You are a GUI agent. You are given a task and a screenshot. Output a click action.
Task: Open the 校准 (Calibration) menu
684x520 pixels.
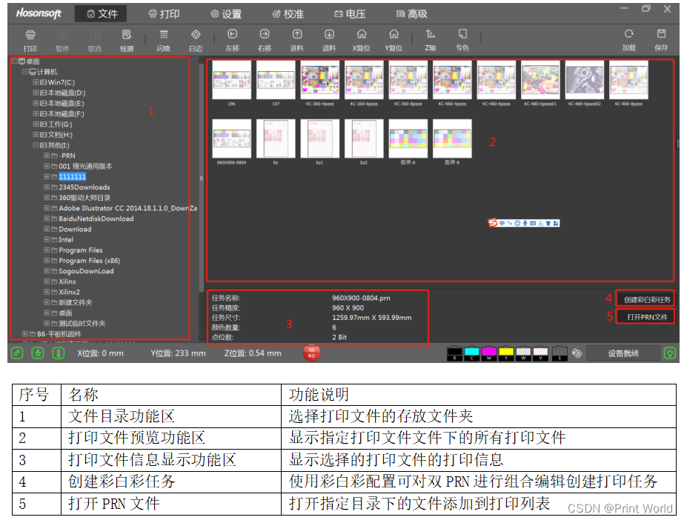point(288,13)
